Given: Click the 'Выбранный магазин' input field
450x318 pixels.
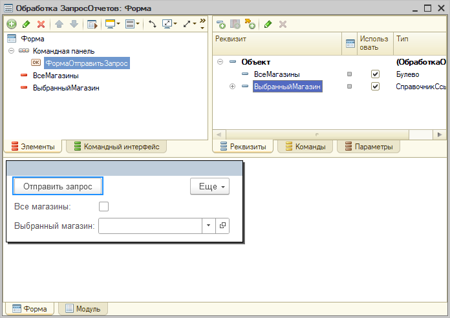Looking at the screenshot, I should point(150,226).
